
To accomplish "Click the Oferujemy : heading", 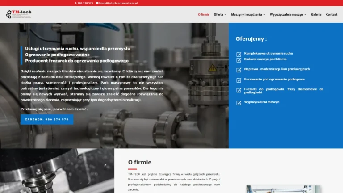I will click(x=251, y=39).
